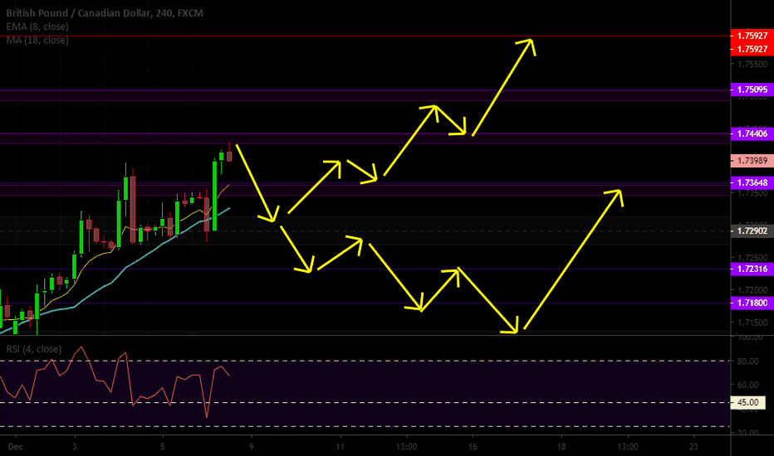Select the 1.72316 purple price label
774x456 pixels.
(751, 269)
